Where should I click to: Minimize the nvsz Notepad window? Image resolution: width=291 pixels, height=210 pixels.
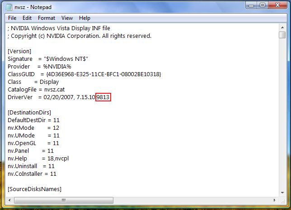pyautogui.click(x=251, y=5)
